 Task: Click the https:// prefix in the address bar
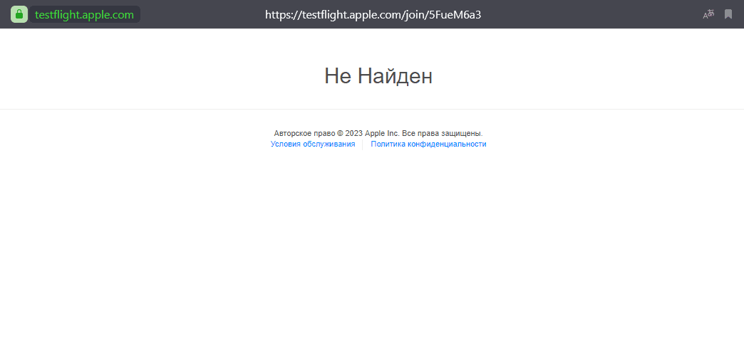281,14
